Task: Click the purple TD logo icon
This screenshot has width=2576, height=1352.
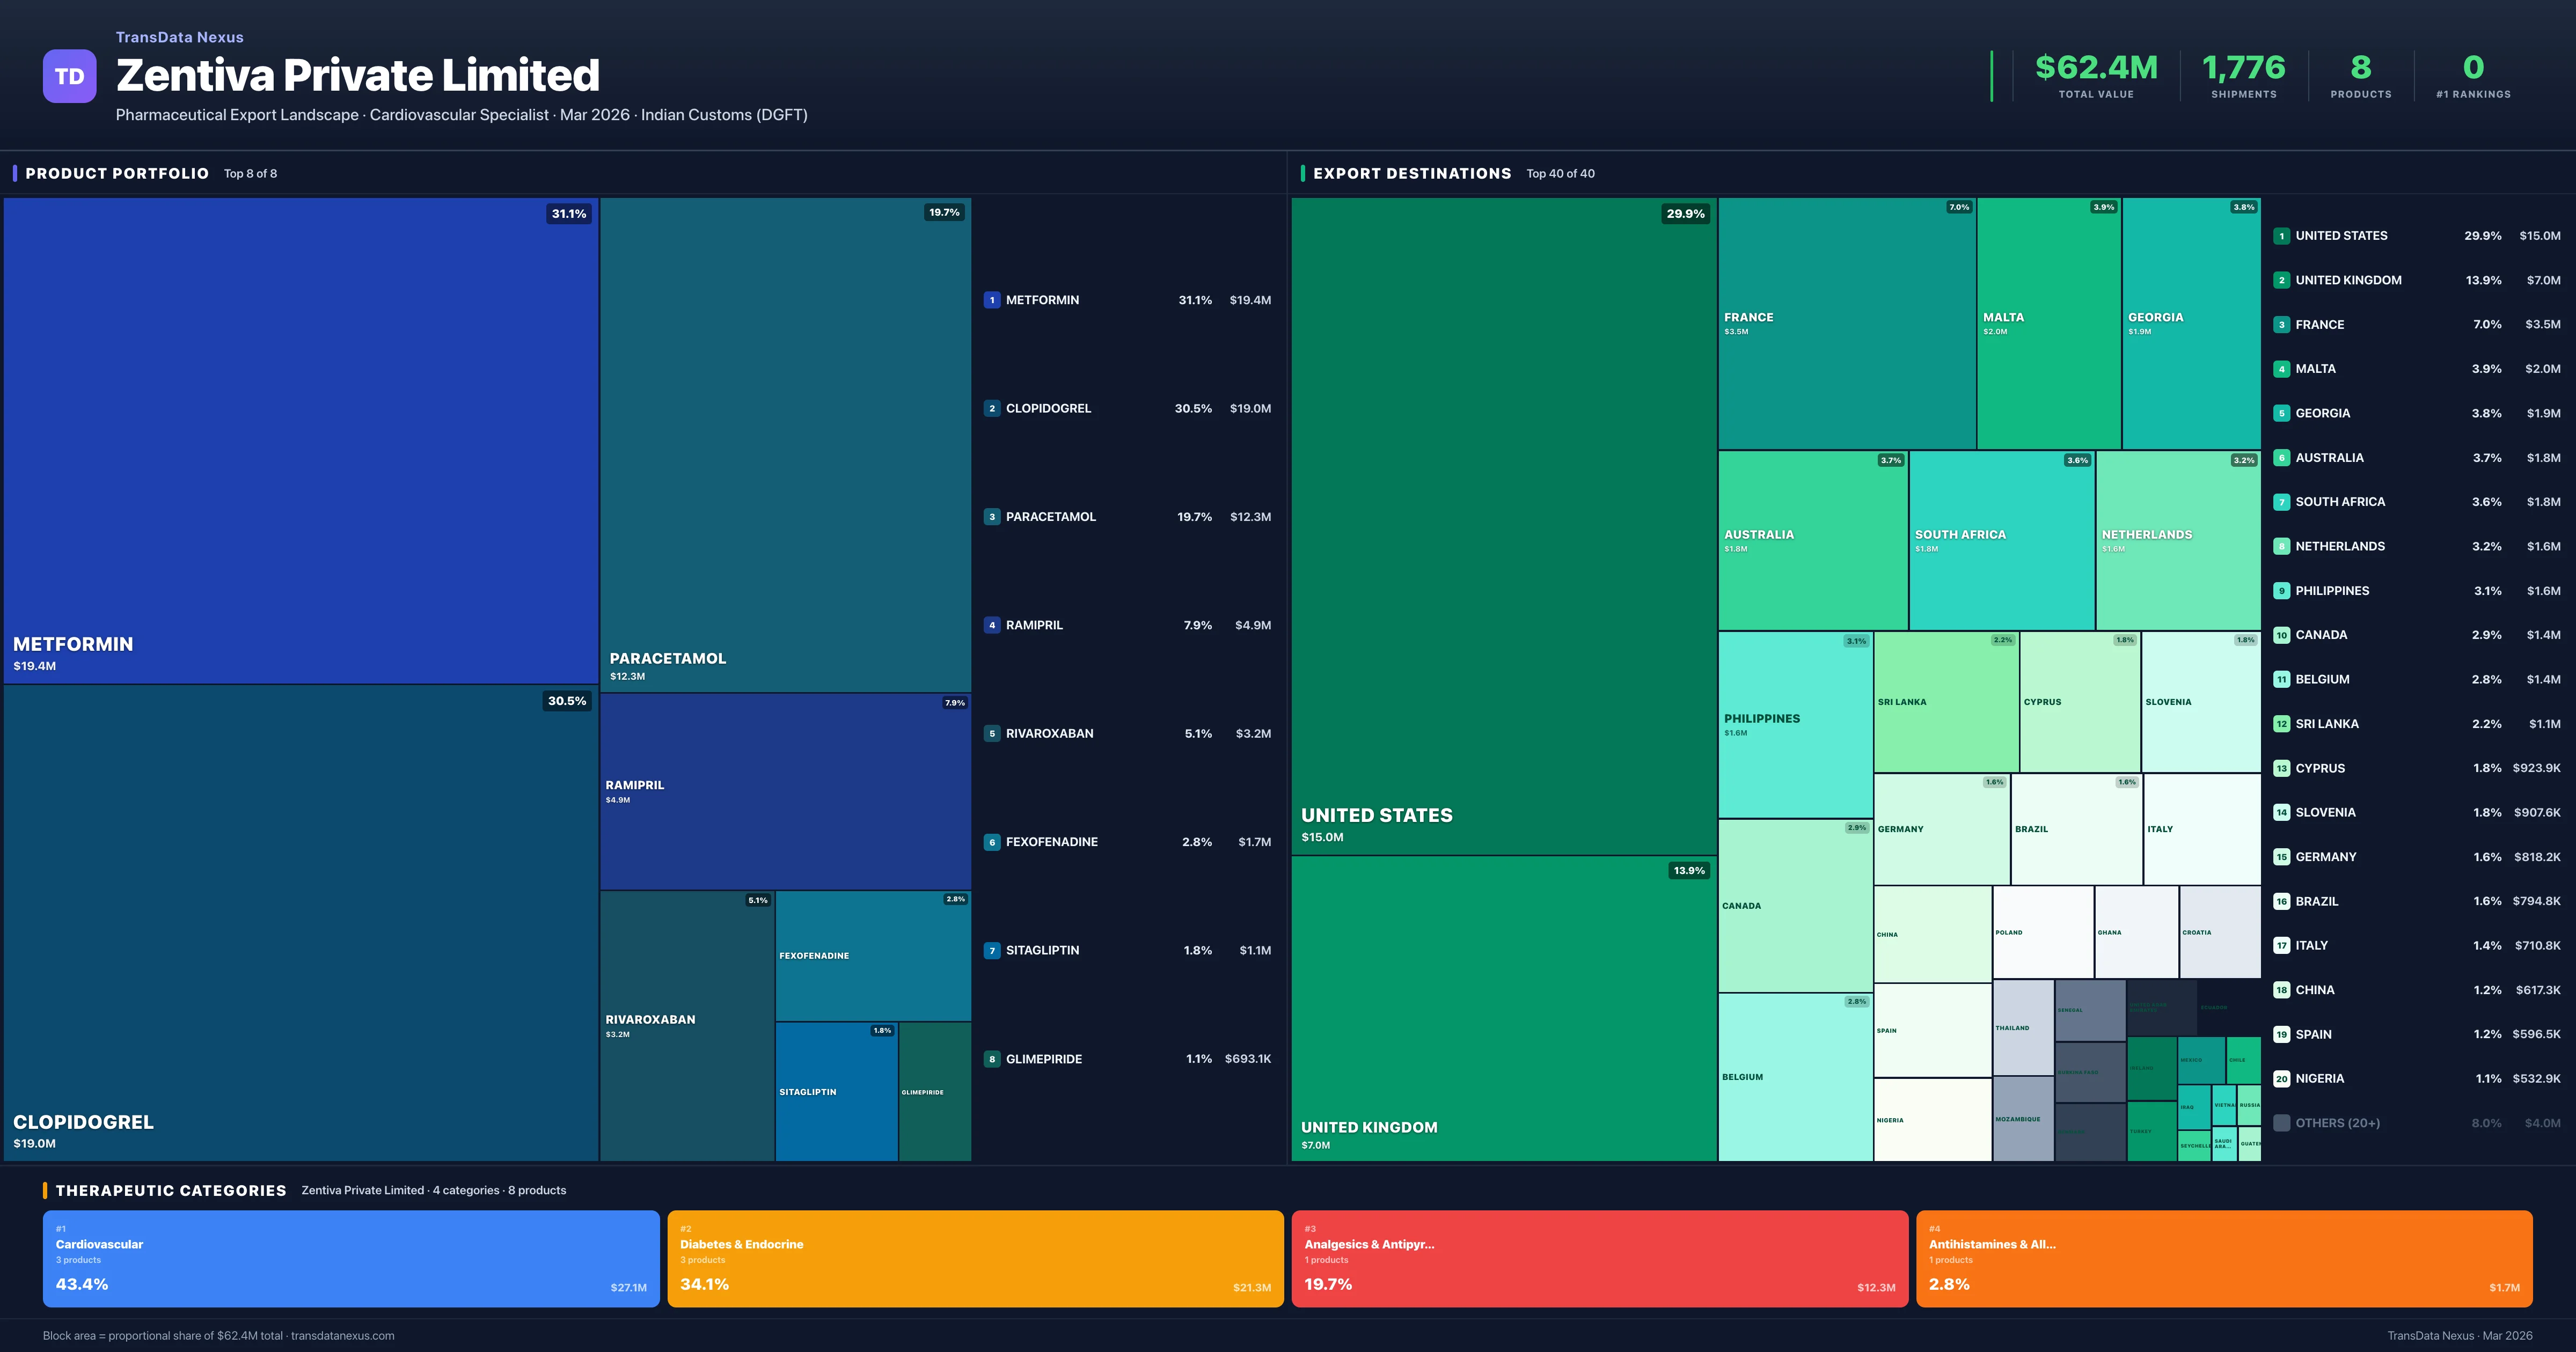Action: coord(69,76)
